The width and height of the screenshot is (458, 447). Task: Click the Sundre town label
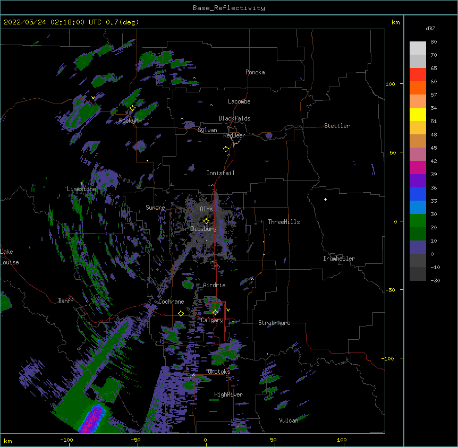point(155,208)
